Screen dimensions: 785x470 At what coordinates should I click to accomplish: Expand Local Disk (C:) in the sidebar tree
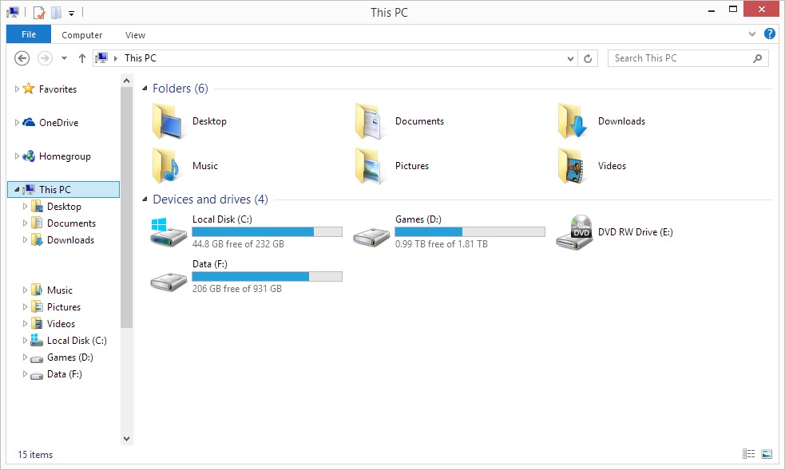(25, 341)
